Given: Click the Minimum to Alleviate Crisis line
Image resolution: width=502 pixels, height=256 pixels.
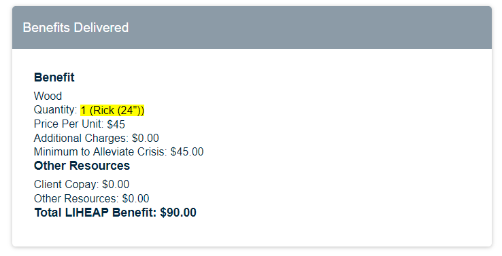Looking at the screenshot, I should (x=119, y=151).
